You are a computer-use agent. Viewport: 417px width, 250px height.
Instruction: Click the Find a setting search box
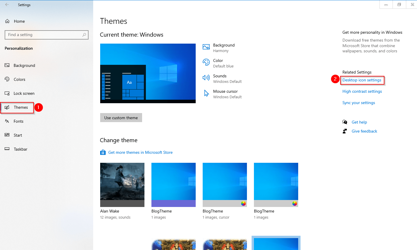(47, 35)
